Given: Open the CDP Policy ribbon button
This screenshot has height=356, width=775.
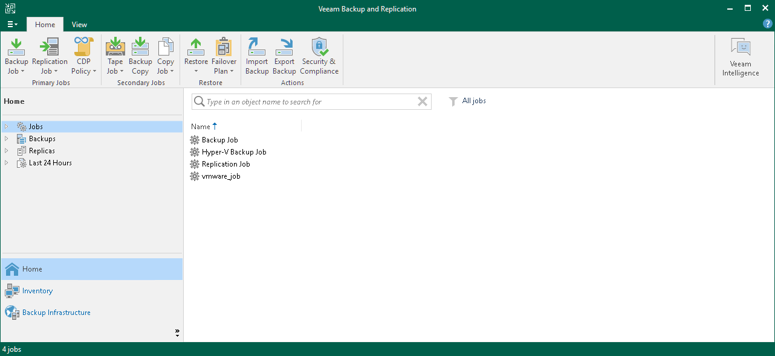Looking at the screenshot, I should (83, 56).
